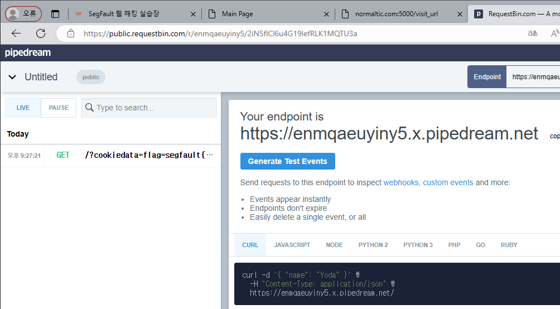Open the translate page icon
The image size is (560, 309).
pyautogui.click(x=533, y=33)
